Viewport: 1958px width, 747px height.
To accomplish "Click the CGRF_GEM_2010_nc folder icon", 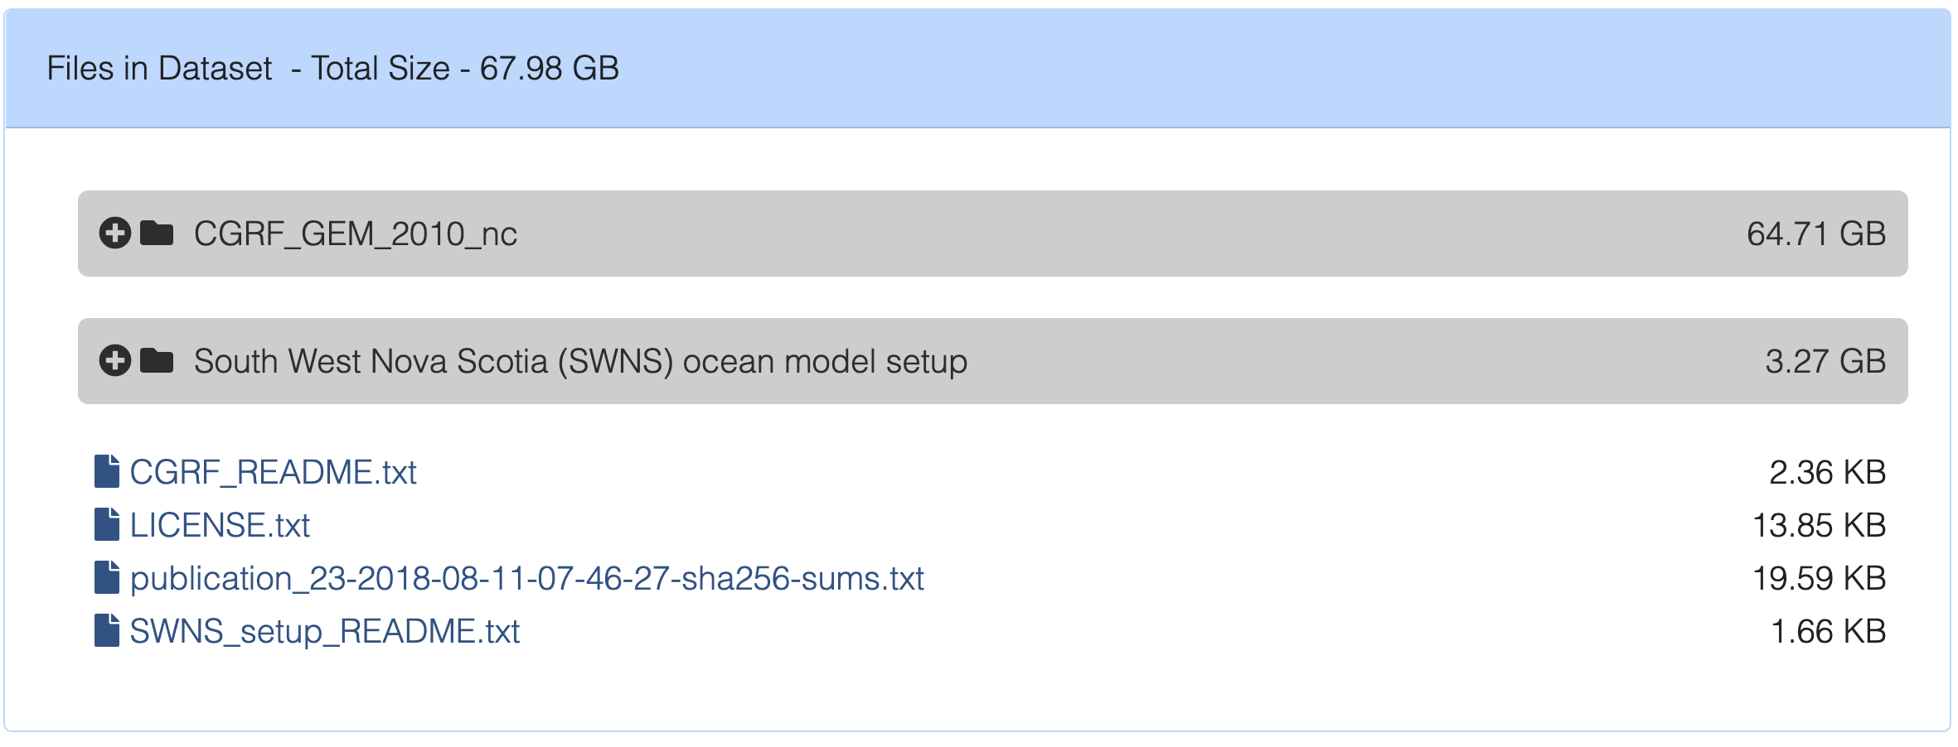I will [157, 234].
